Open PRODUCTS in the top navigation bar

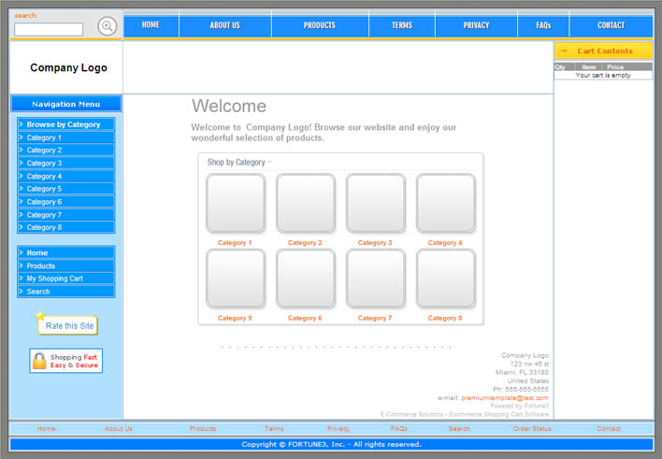pos(320,25)
